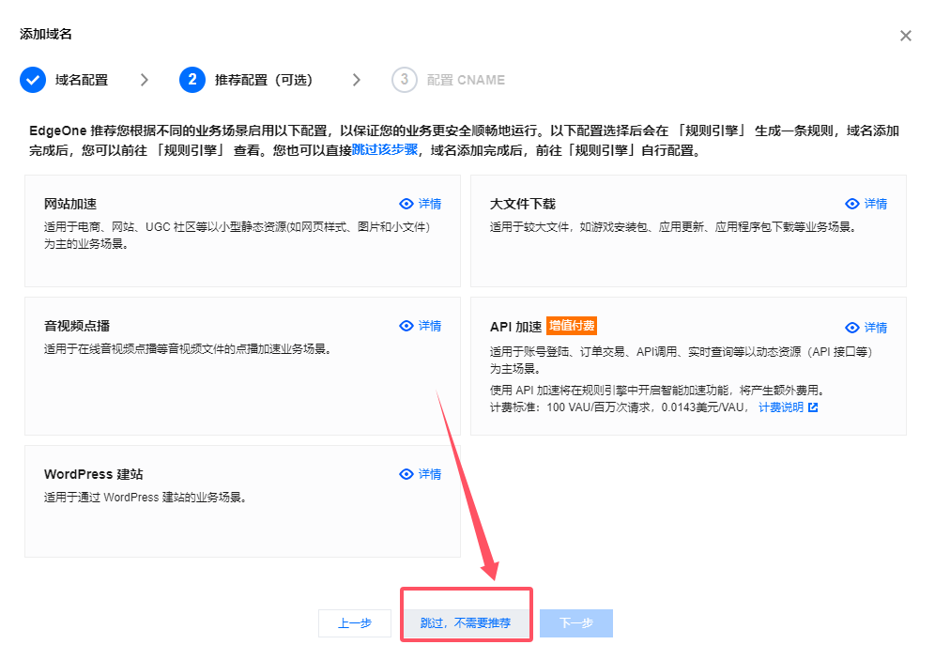This screenshot has width=935, height=660.
Task: Click the eye icon beside WordPress 建站 详情
Action: tap(406, 474)
